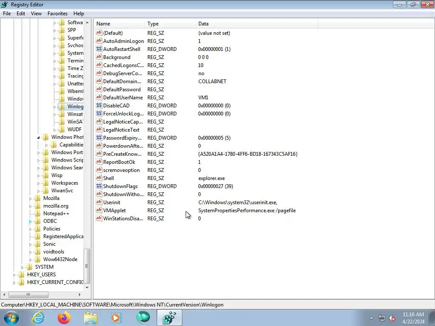This screenshot has height=326, width=435.
Task: Launch Internet Explorer from taskbar
Action: point(38,318)
